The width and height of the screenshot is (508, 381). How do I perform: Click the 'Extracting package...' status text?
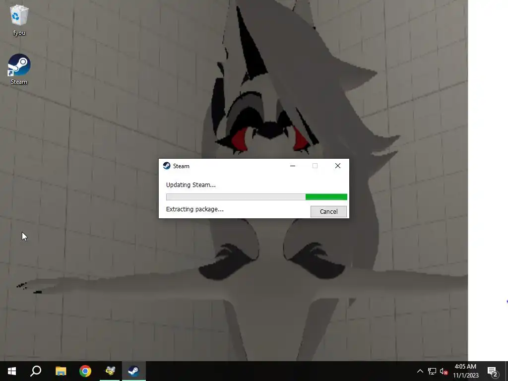tap(194, 209)
